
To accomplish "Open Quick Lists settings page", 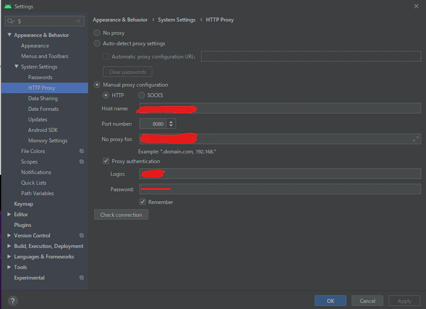I will [33, 183].
